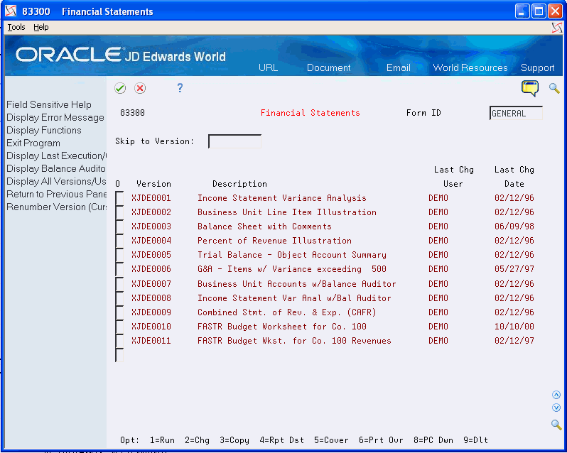Click 'Trial Balance - Object Account Summary'
This screenshot has width=567, height=453.
[x=292, y=255]
